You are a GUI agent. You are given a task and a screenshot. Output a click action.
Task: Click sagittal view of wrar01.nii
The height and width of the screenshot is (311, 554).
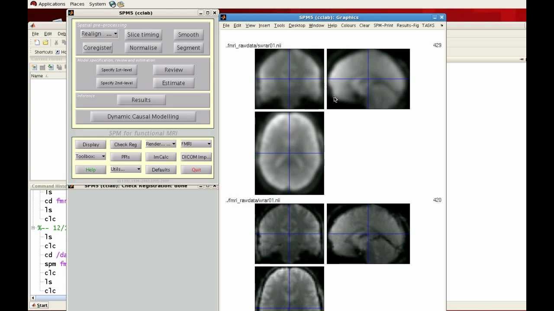point(368,234)
